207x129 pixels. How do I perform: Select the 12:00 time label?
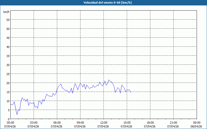tap(103, 123)
